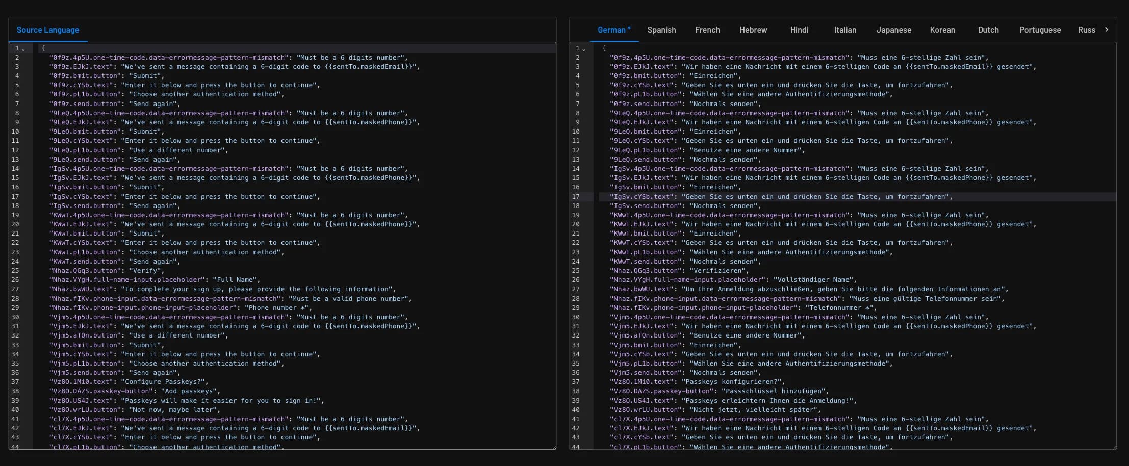Select the Korean language tab
The width and height of the screenshot is (1129, 466).
pyautogui.click(x=942, y=30)
